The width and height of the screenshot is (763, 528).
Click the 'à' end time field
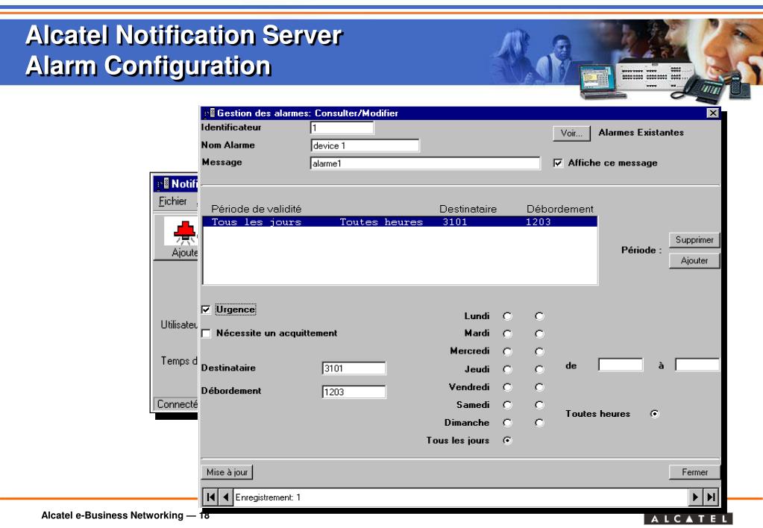pos(697,365)
